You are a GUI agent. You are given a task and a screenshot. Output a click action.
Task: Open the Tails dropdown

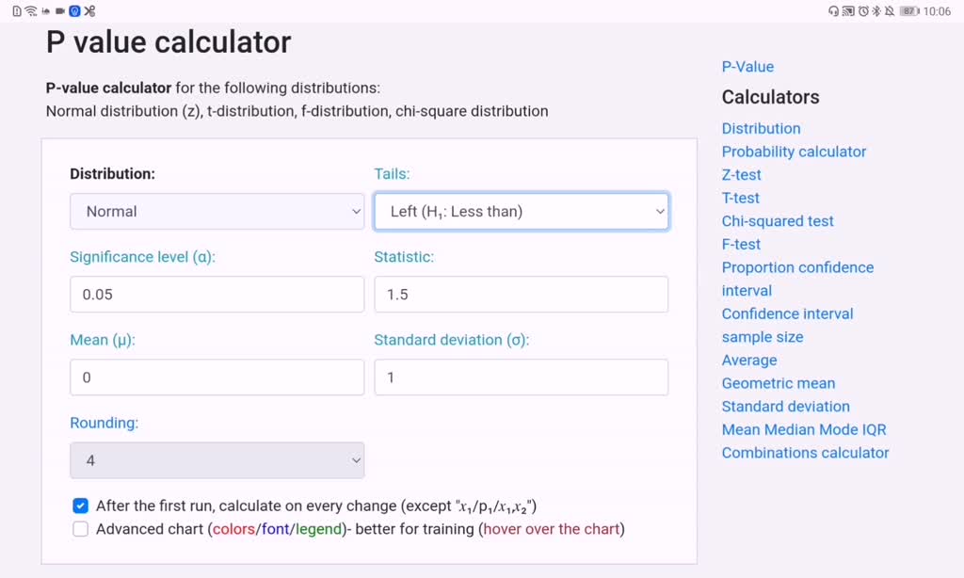[522, 211]
